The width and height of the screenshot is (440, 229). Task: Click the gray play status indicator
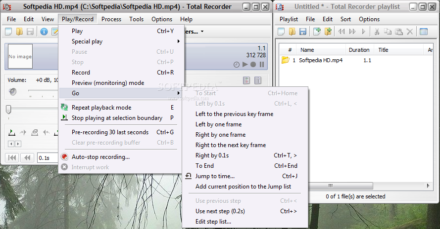(x=245, y=64)
